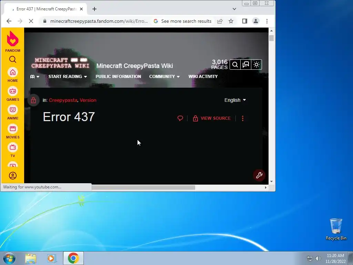Viewport: 353px width, 265px height.
Task: Click the site lock info icon
Action: click(x=45, y=21)
